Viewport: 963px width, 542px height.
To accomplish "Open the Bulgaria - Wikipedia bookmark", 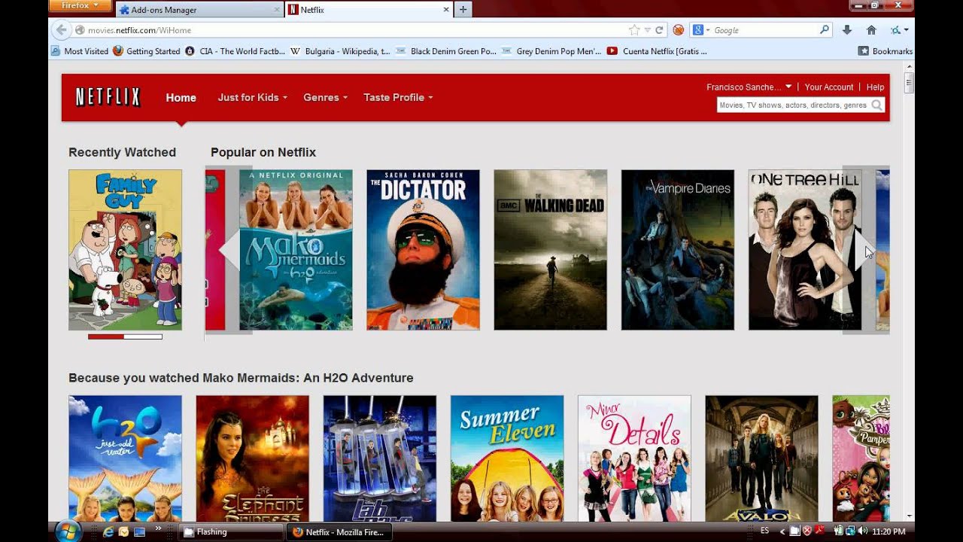I will point(341,51).
